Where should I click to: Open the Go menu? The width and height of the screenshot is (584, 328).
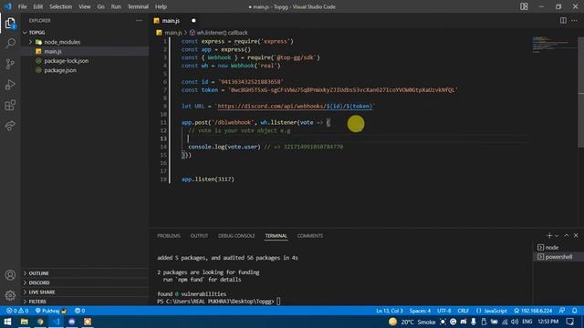(100, 6)
